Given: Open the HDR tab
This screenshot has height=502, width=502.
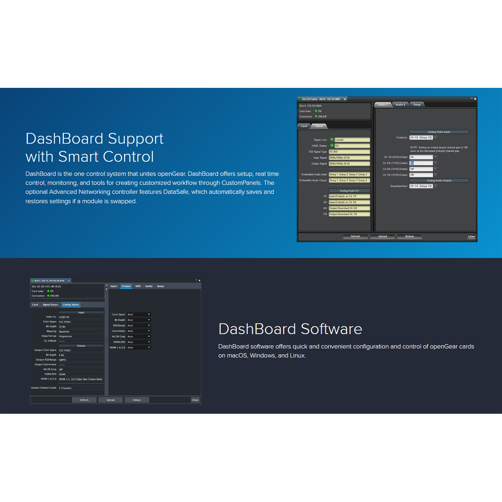Looking at the screenshot, I should click(138, 286).
